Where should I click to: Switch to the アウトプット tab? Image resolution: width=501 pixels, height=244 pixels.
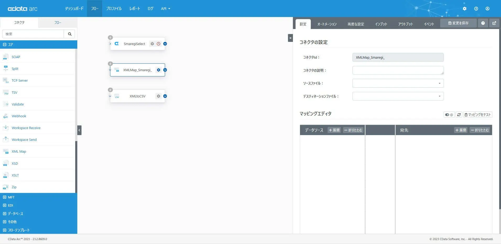[406, 24]
